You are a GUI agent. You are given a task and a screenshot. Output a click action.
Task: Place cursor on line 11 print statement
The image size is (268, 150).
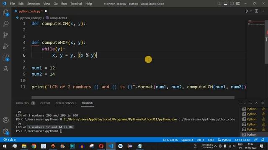point(139,87)
